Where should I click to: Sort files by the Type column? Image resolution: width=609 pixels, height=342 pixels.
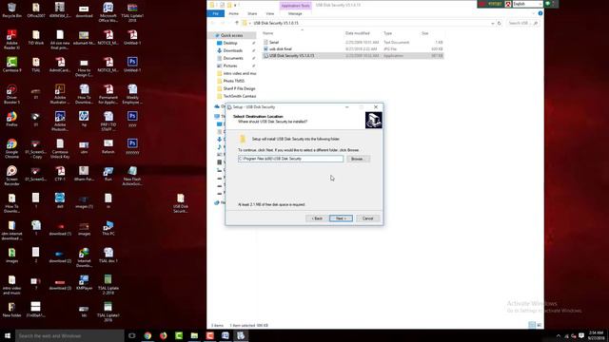pyautogui.click(x=387, y=33)
